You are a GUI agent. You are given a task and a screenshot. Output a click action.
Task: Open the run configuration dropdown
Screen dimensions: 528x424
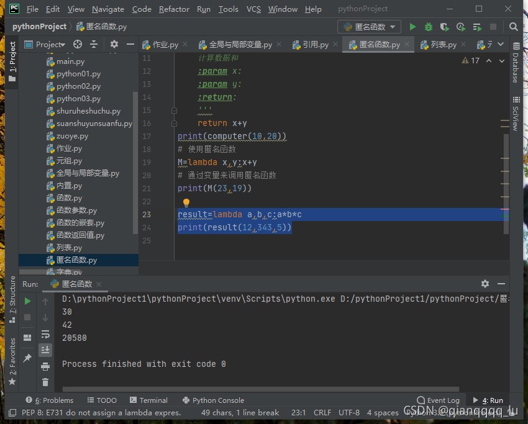point(370,27)
